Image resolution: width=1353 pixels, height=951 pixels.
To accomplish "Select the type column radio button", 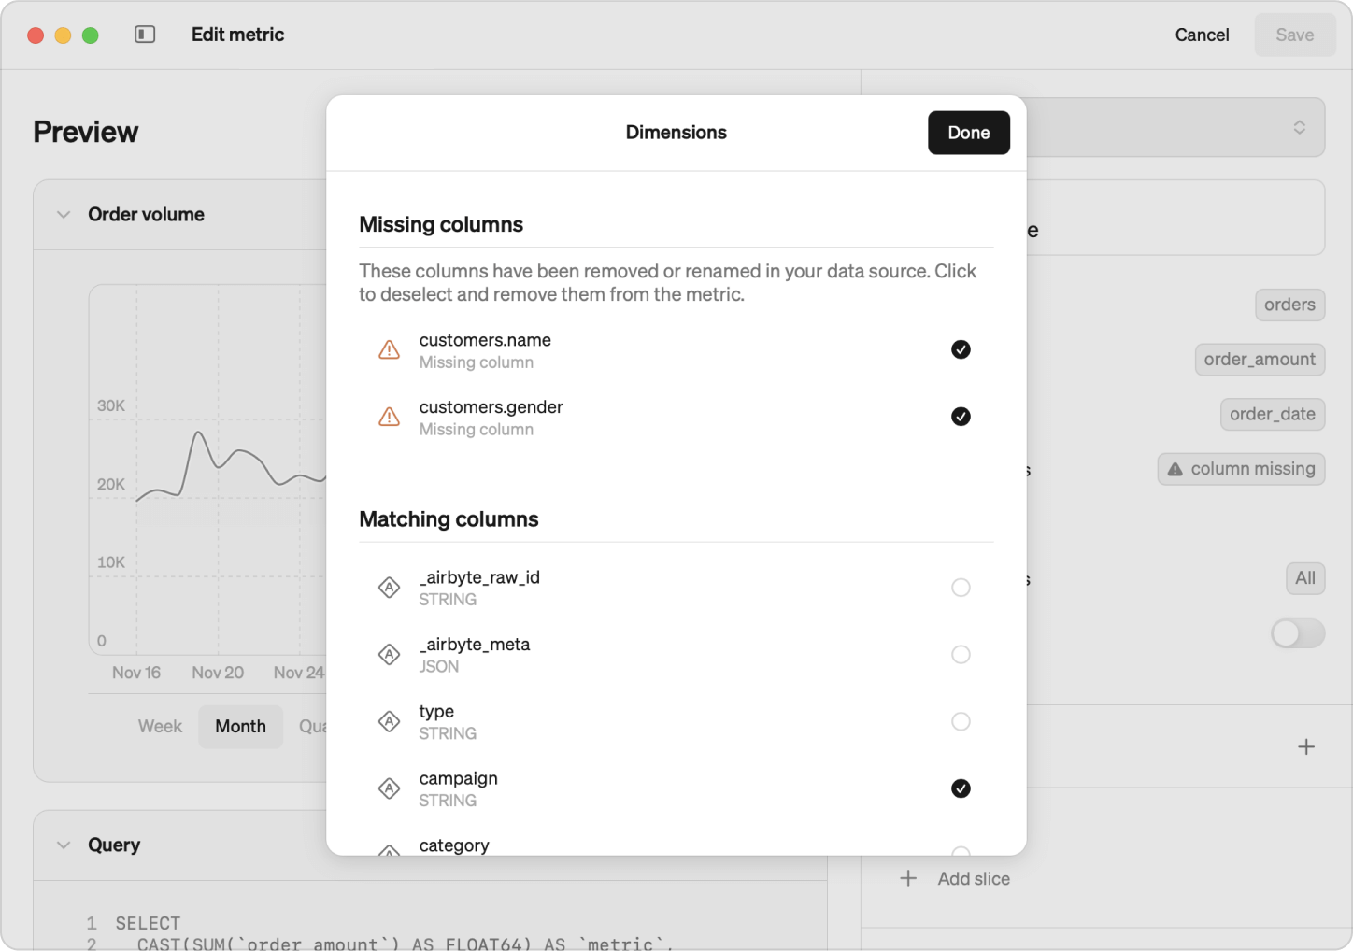I will pos(961,721).
